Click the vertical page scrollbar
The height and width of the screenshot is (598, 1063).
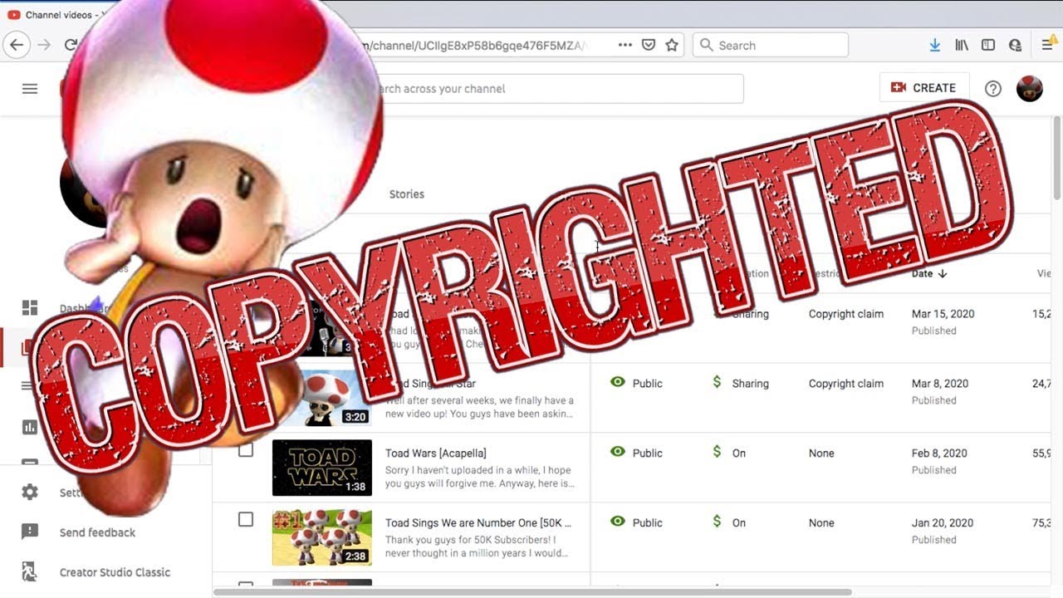[1057, 158]
